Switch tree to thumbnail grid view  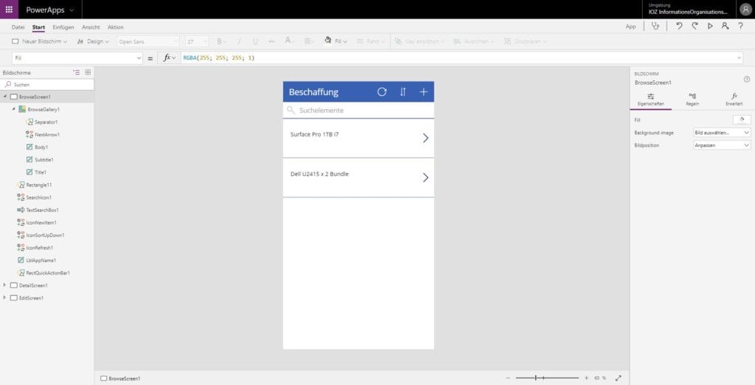click(x=88, y=72)
